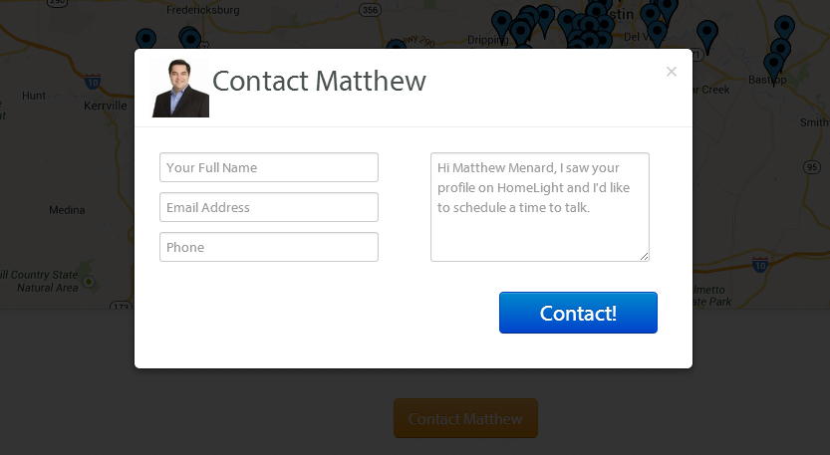Screen dimensions: 830x455
Task: Click the Dripping Springs map label
Action: (x=487, y=41)
